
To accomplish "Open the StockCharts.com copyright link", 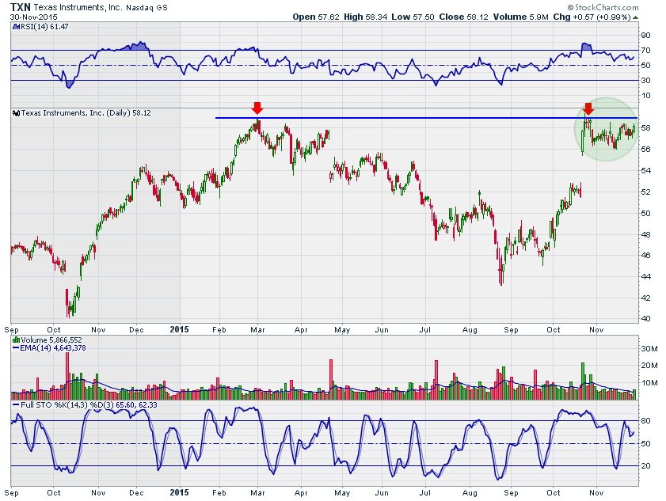I will (x=603, y=7).
